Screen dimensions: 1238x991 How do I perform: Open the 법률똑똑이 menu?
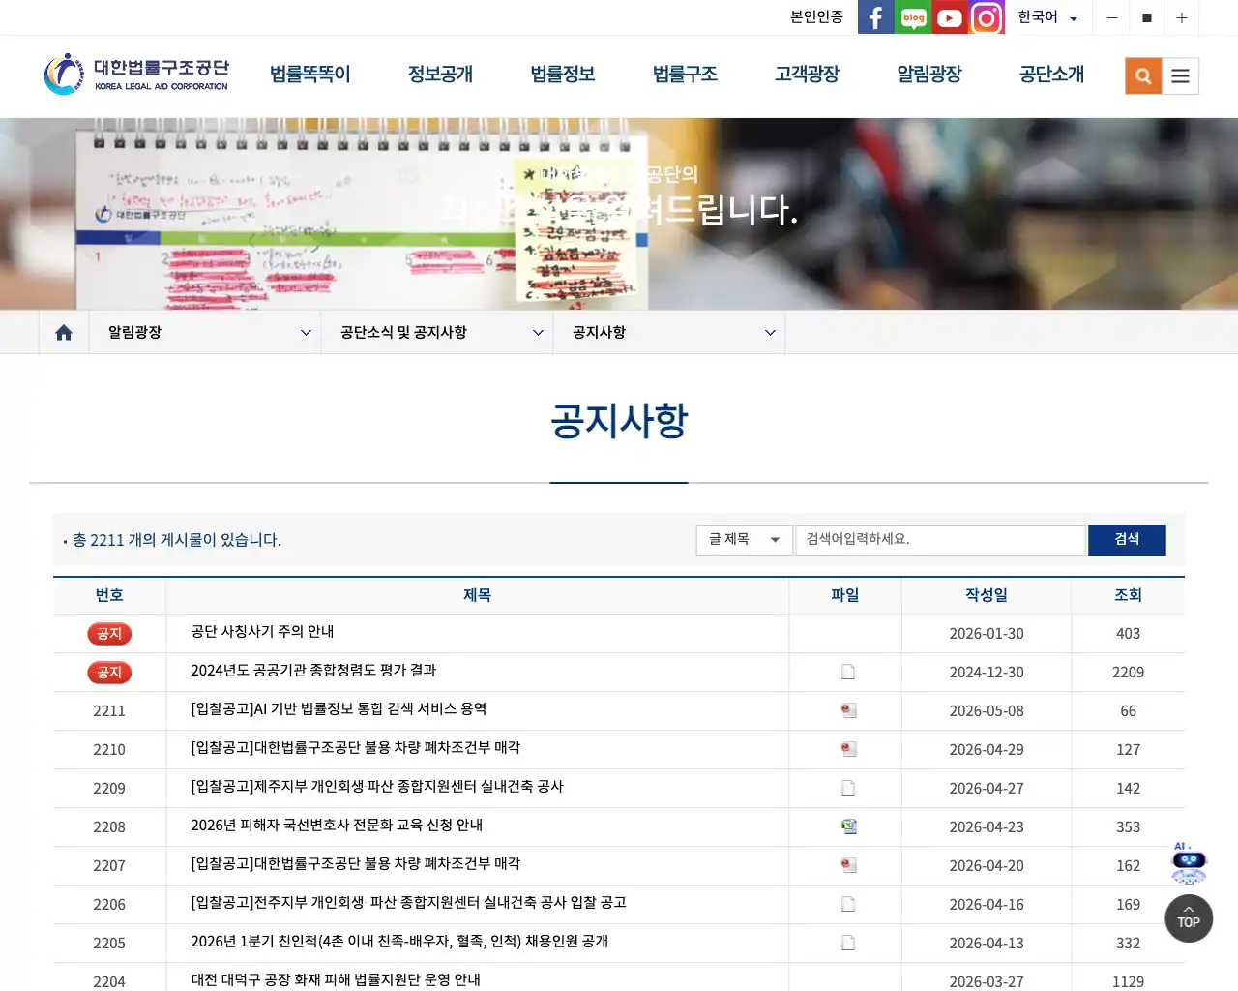(x=309, y=75)
